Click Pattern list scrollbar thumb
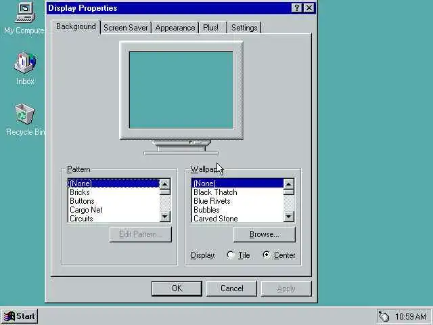This screenshot has width=433, height=325. coord(165,192)
